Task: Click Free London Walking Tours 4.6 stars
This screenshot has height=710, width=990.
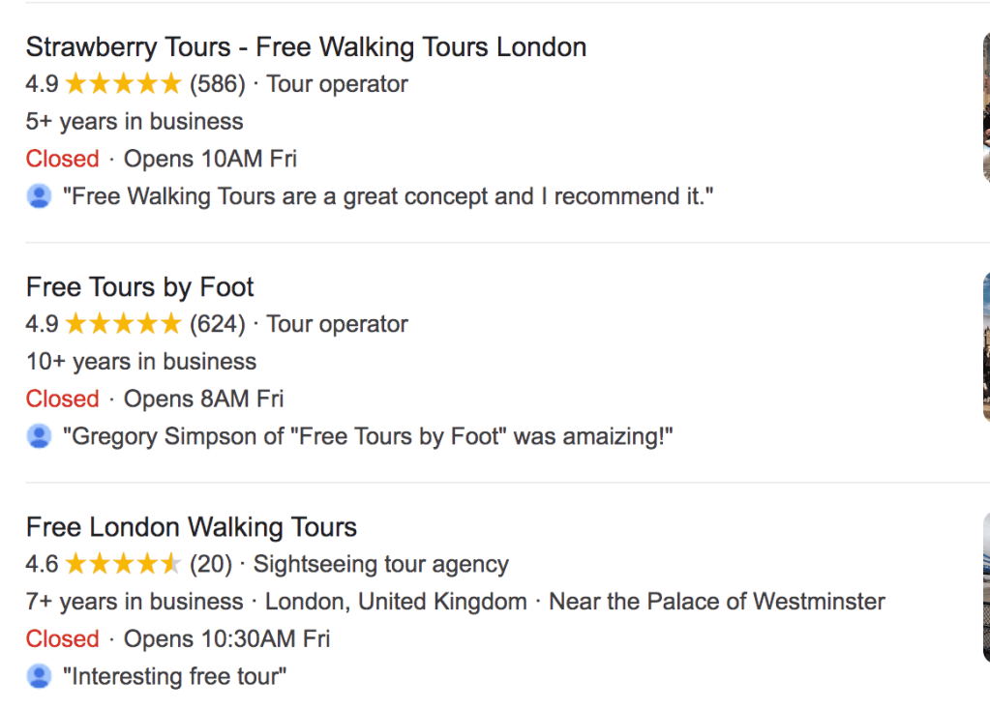Action: tap(123, 564)
